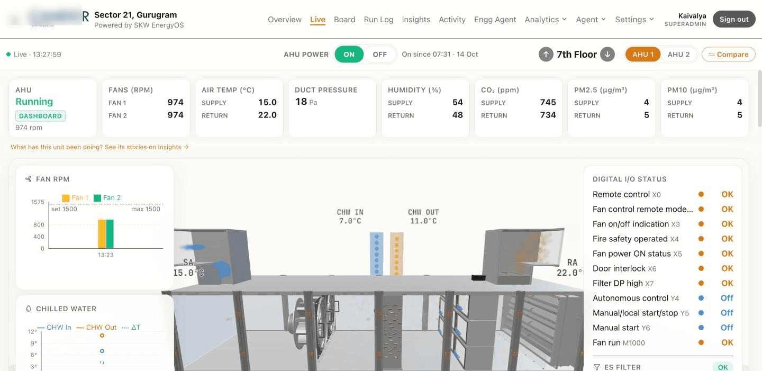Click the ES Filter funnel icon
The height and width of the screenshot is (371, 762).
pos(597,367)
